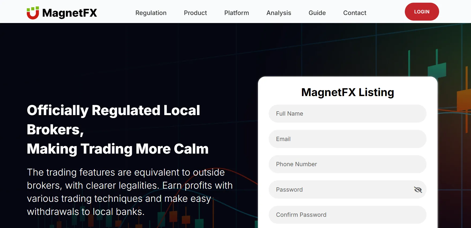
Task: Open the Analysis navigation link
Action: point(279,13)
